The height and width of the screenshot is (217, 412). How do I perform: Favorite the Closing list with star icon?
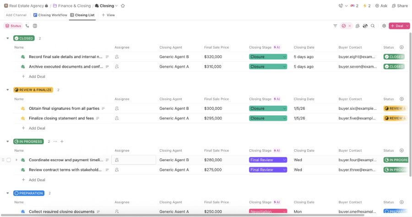coord(123,6)
